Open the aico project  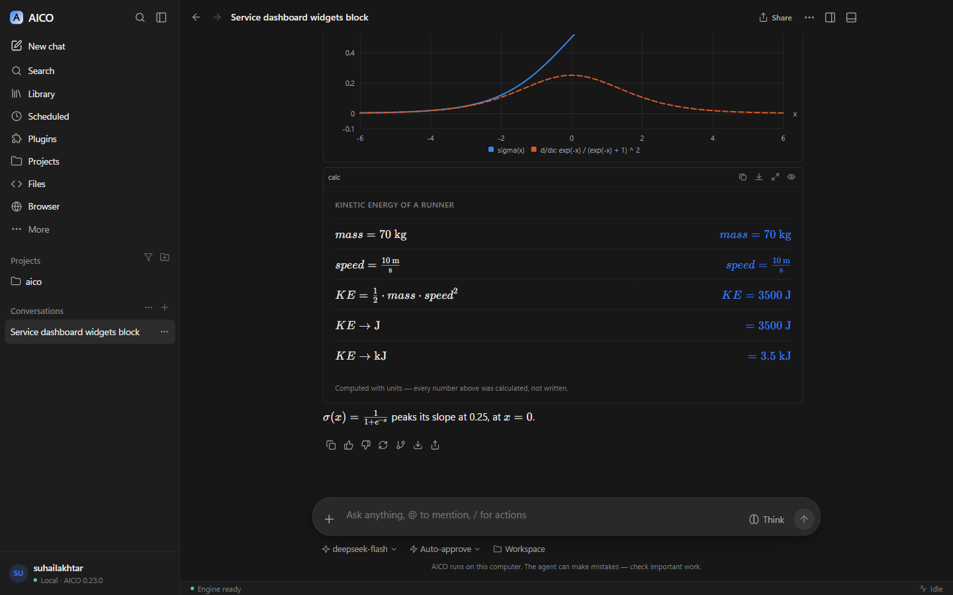(89, 282)
